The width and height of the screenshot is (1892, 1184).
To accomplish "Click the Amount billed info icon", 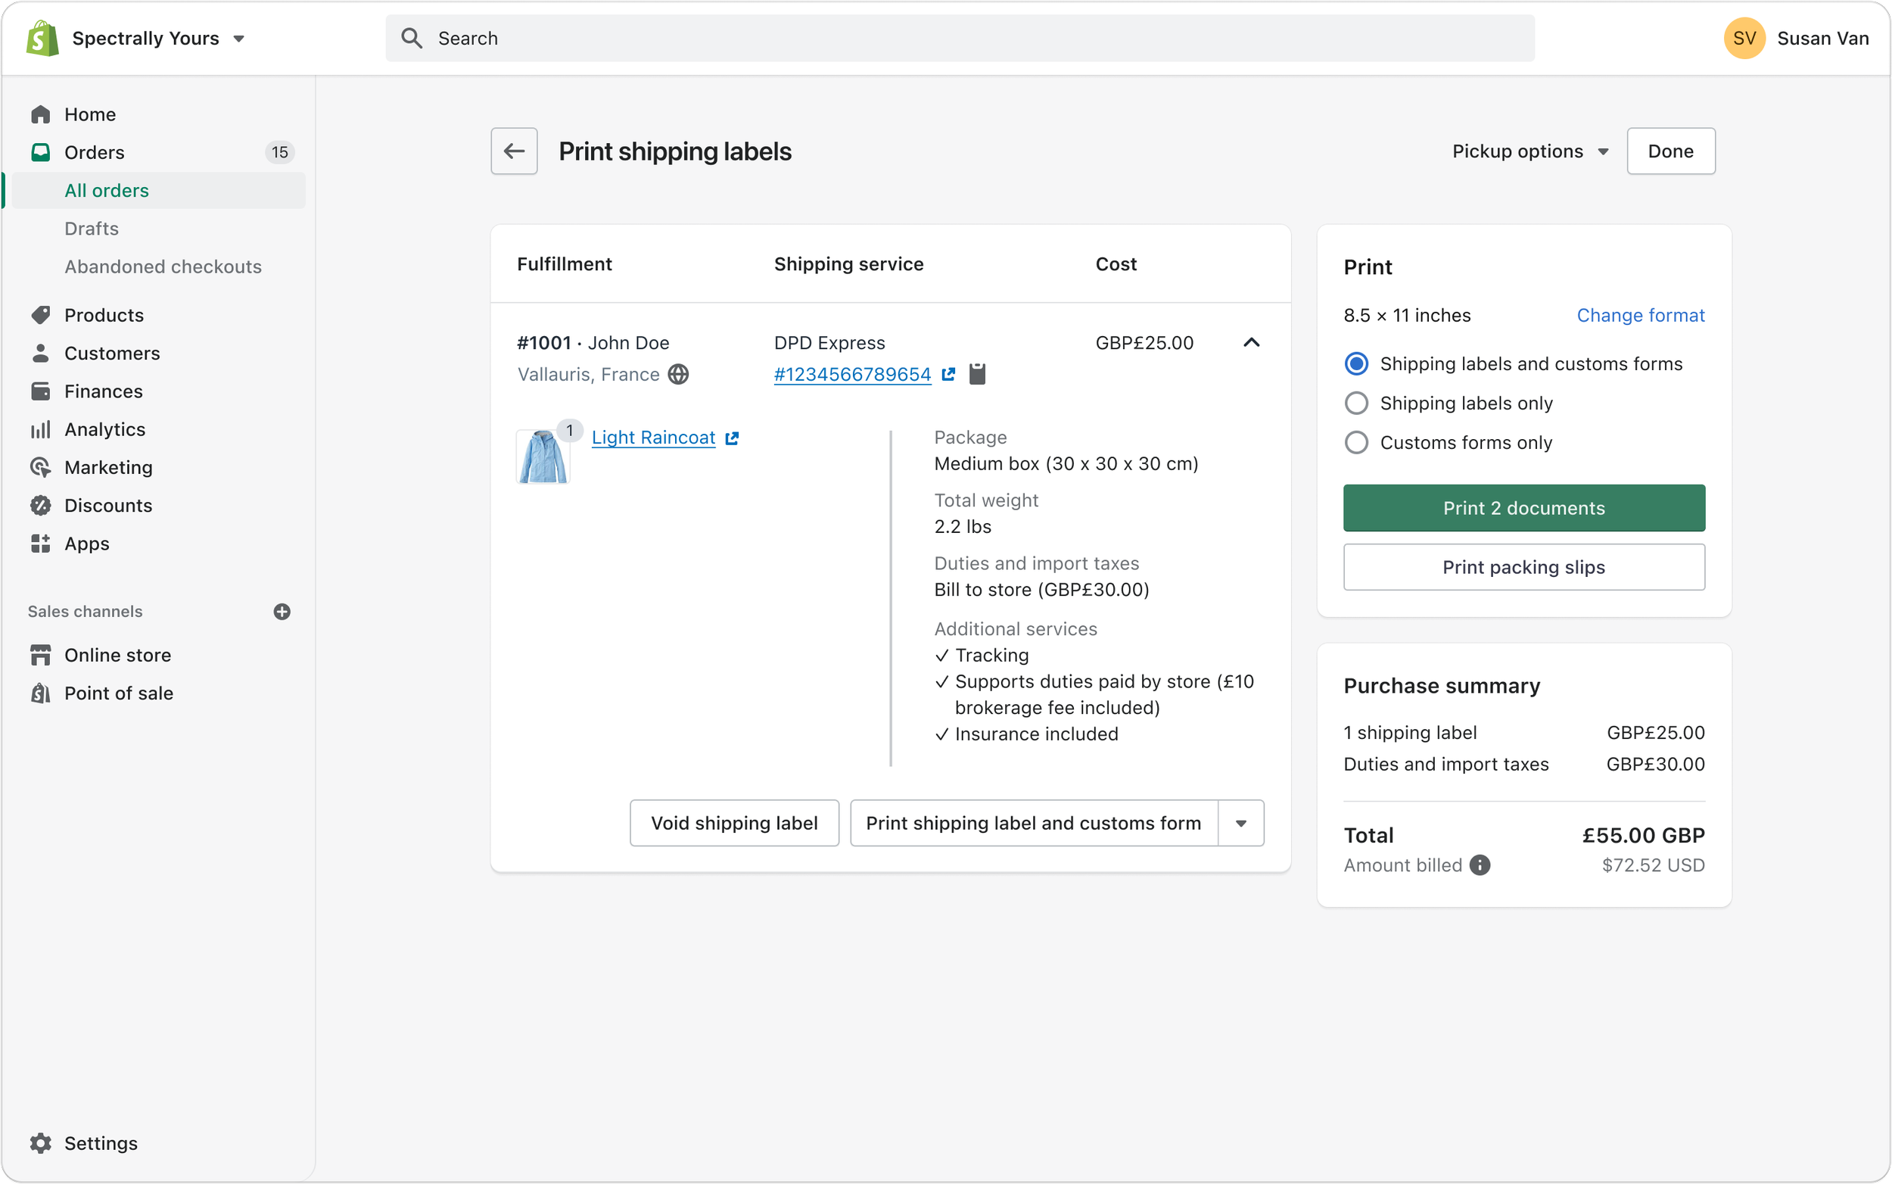I will click(1480, 865).
